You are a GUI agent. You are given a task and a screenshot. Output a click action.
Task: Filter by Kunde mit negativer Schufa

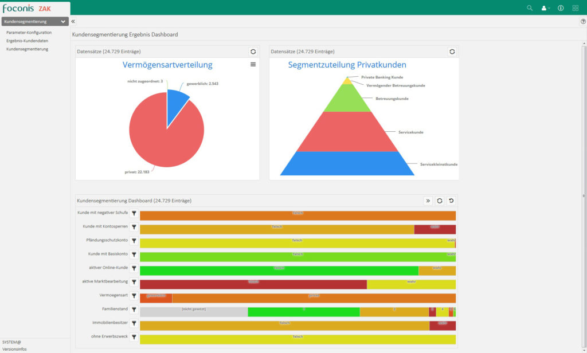(x=134, y=213)
